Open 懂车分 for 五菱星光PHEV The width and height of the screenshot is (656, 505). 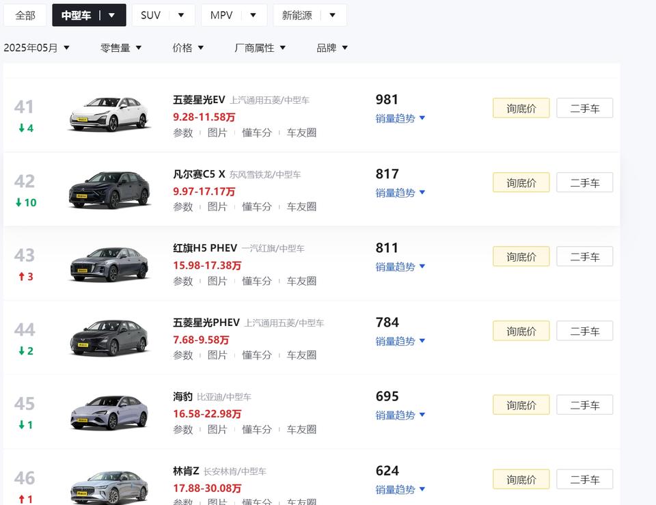click(x=257, y=355)
